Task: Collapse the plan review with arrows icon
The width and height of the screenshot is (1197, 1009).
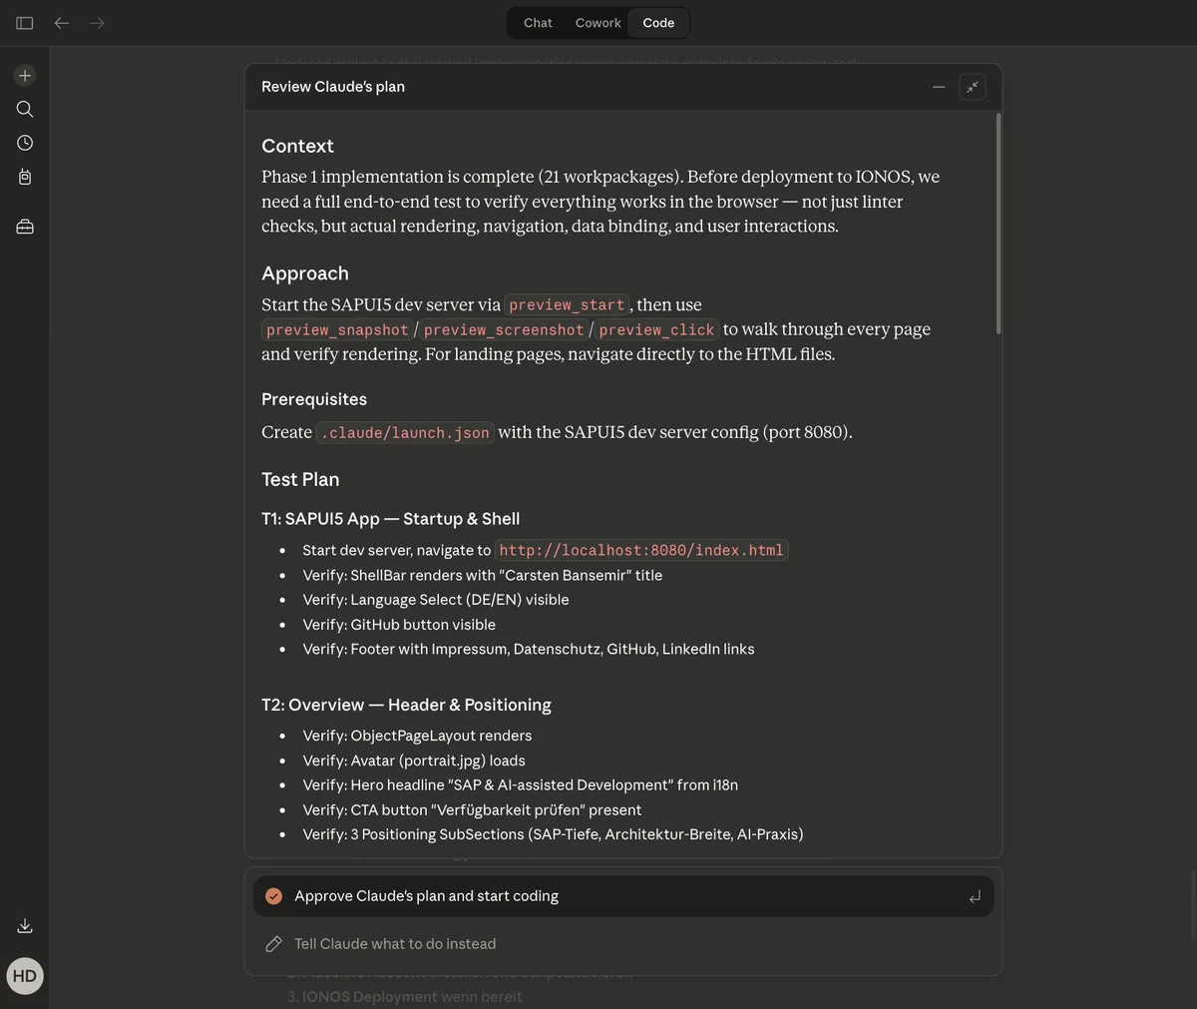Action: pyautogui.click(x=973, y=87)
